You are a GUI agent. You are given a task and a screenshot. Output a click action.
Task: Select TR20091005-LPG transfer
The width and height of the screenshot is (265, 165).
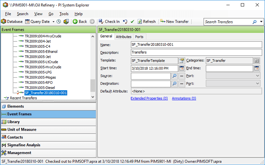[x=38, y=72]
